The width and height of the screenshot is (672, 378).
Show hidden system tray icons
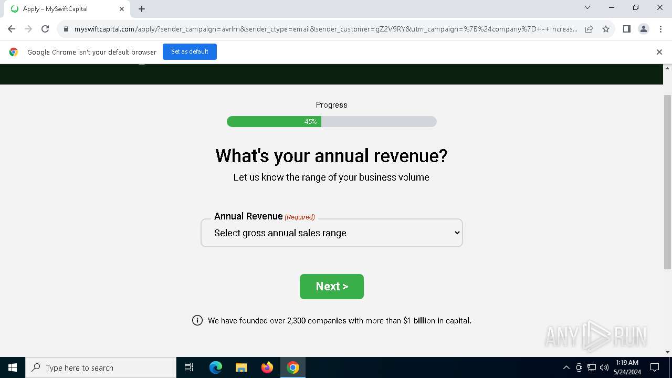566,367
